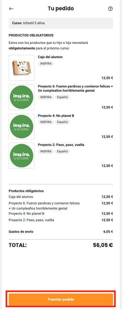122x309 pixels.
Task: Click the Español tag under Proyecto 2
Action: tap(62, 151)
